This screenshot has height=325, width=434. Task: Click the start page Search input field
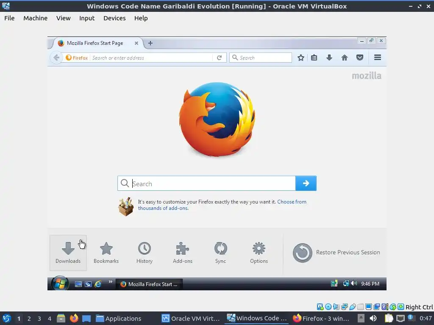click(207, 183)
